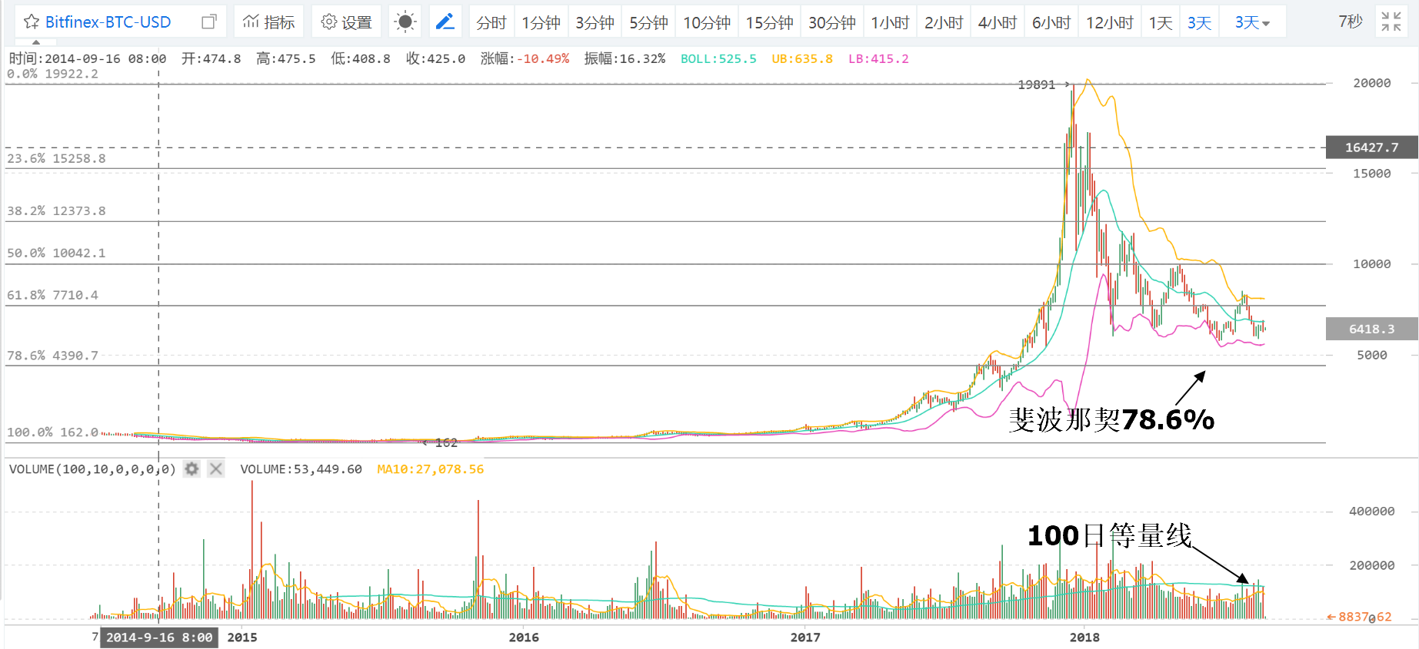The height and width of the screenshot is (649, 1419).
Task: Click the VOLUME(100,10,0,0,0,0) indicator label
Action: click(92, 469)
